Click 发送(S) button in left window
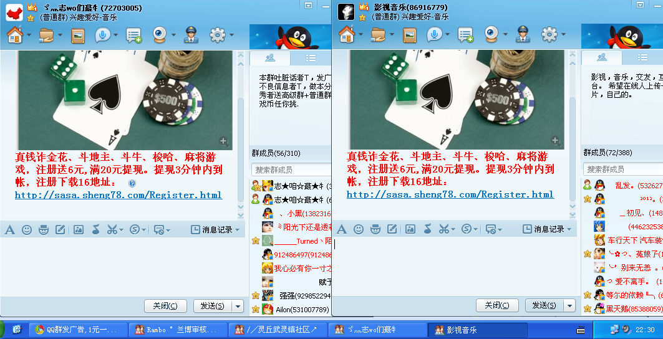 pyautogui.click(x=213, y=306)
